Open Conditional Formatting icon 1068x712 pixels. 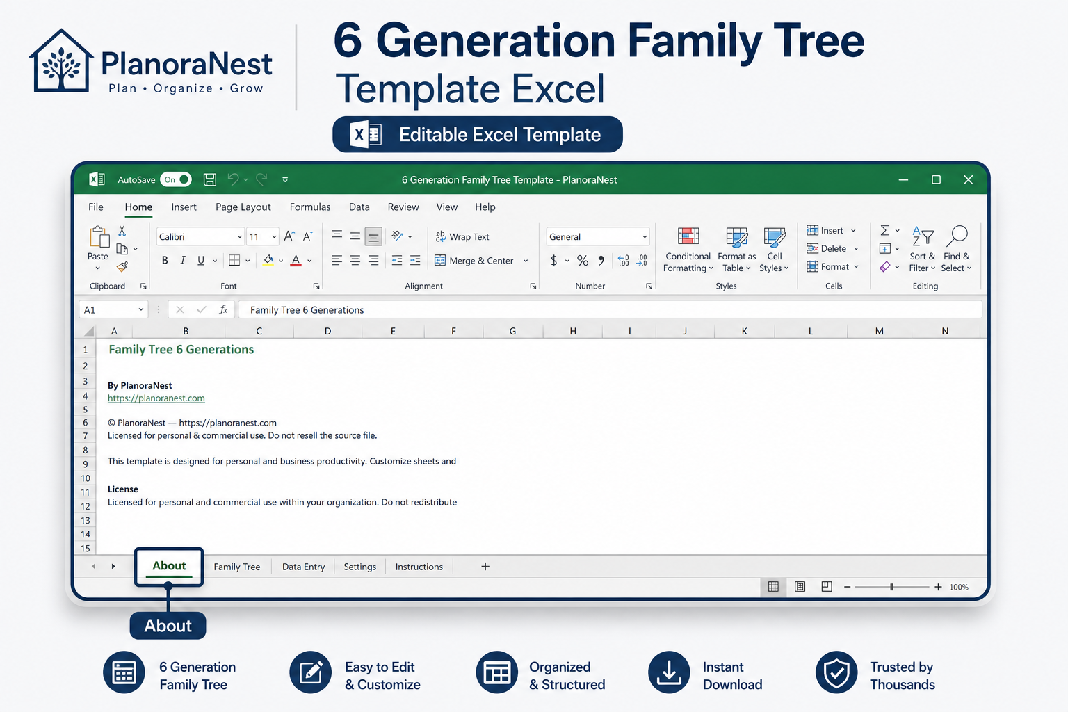(688, 237)
